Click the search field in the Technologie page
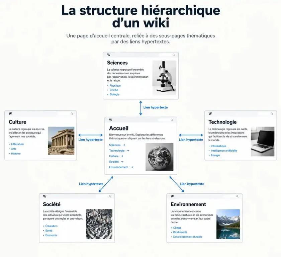Viewport: 281px width, 257px height. point(266,114)
